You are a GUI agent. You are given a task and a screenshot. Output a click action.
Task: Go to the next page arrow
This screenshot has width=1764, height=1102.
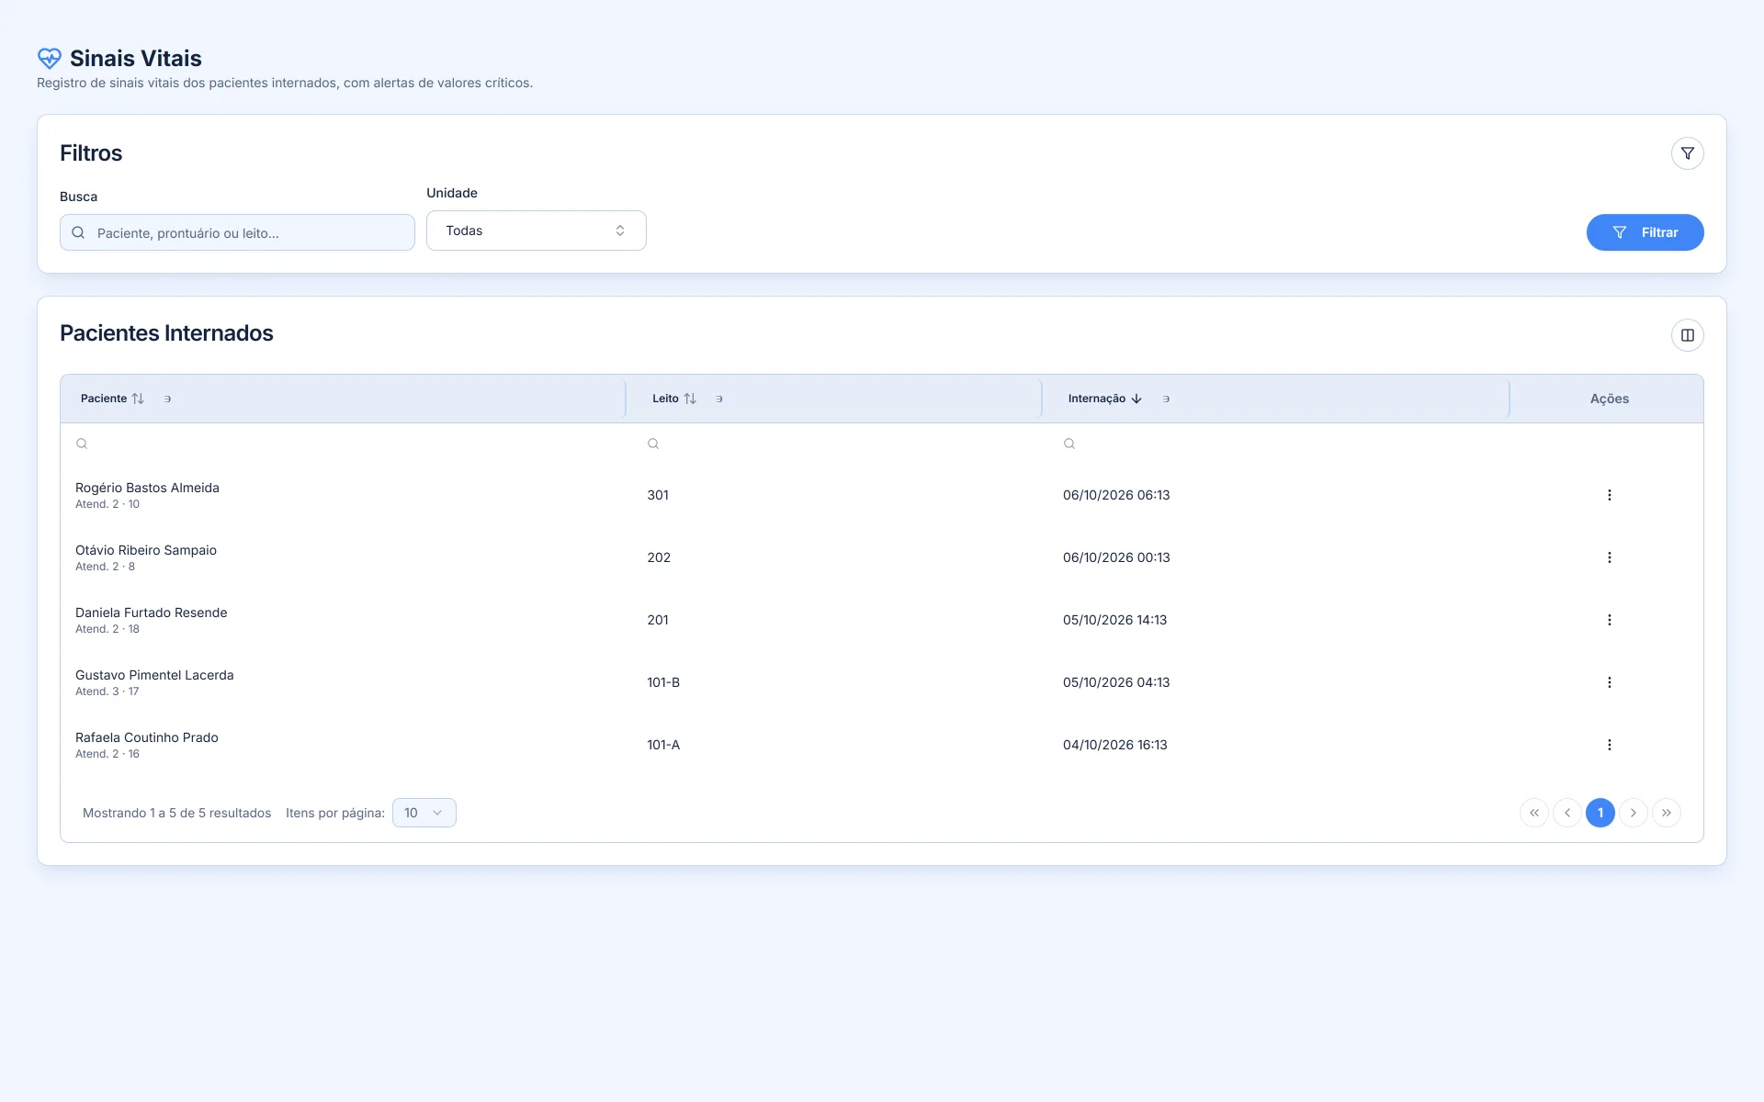tap(1633, 813)
